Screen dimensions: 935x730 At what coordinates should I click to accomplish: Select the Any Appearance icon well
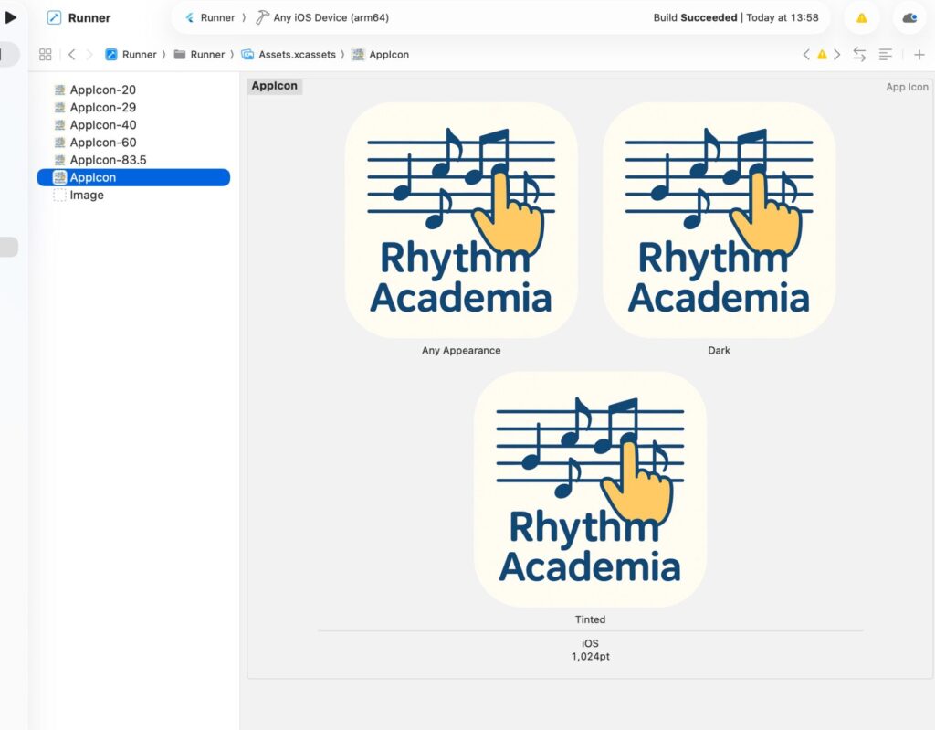click(x=461, y=220)
